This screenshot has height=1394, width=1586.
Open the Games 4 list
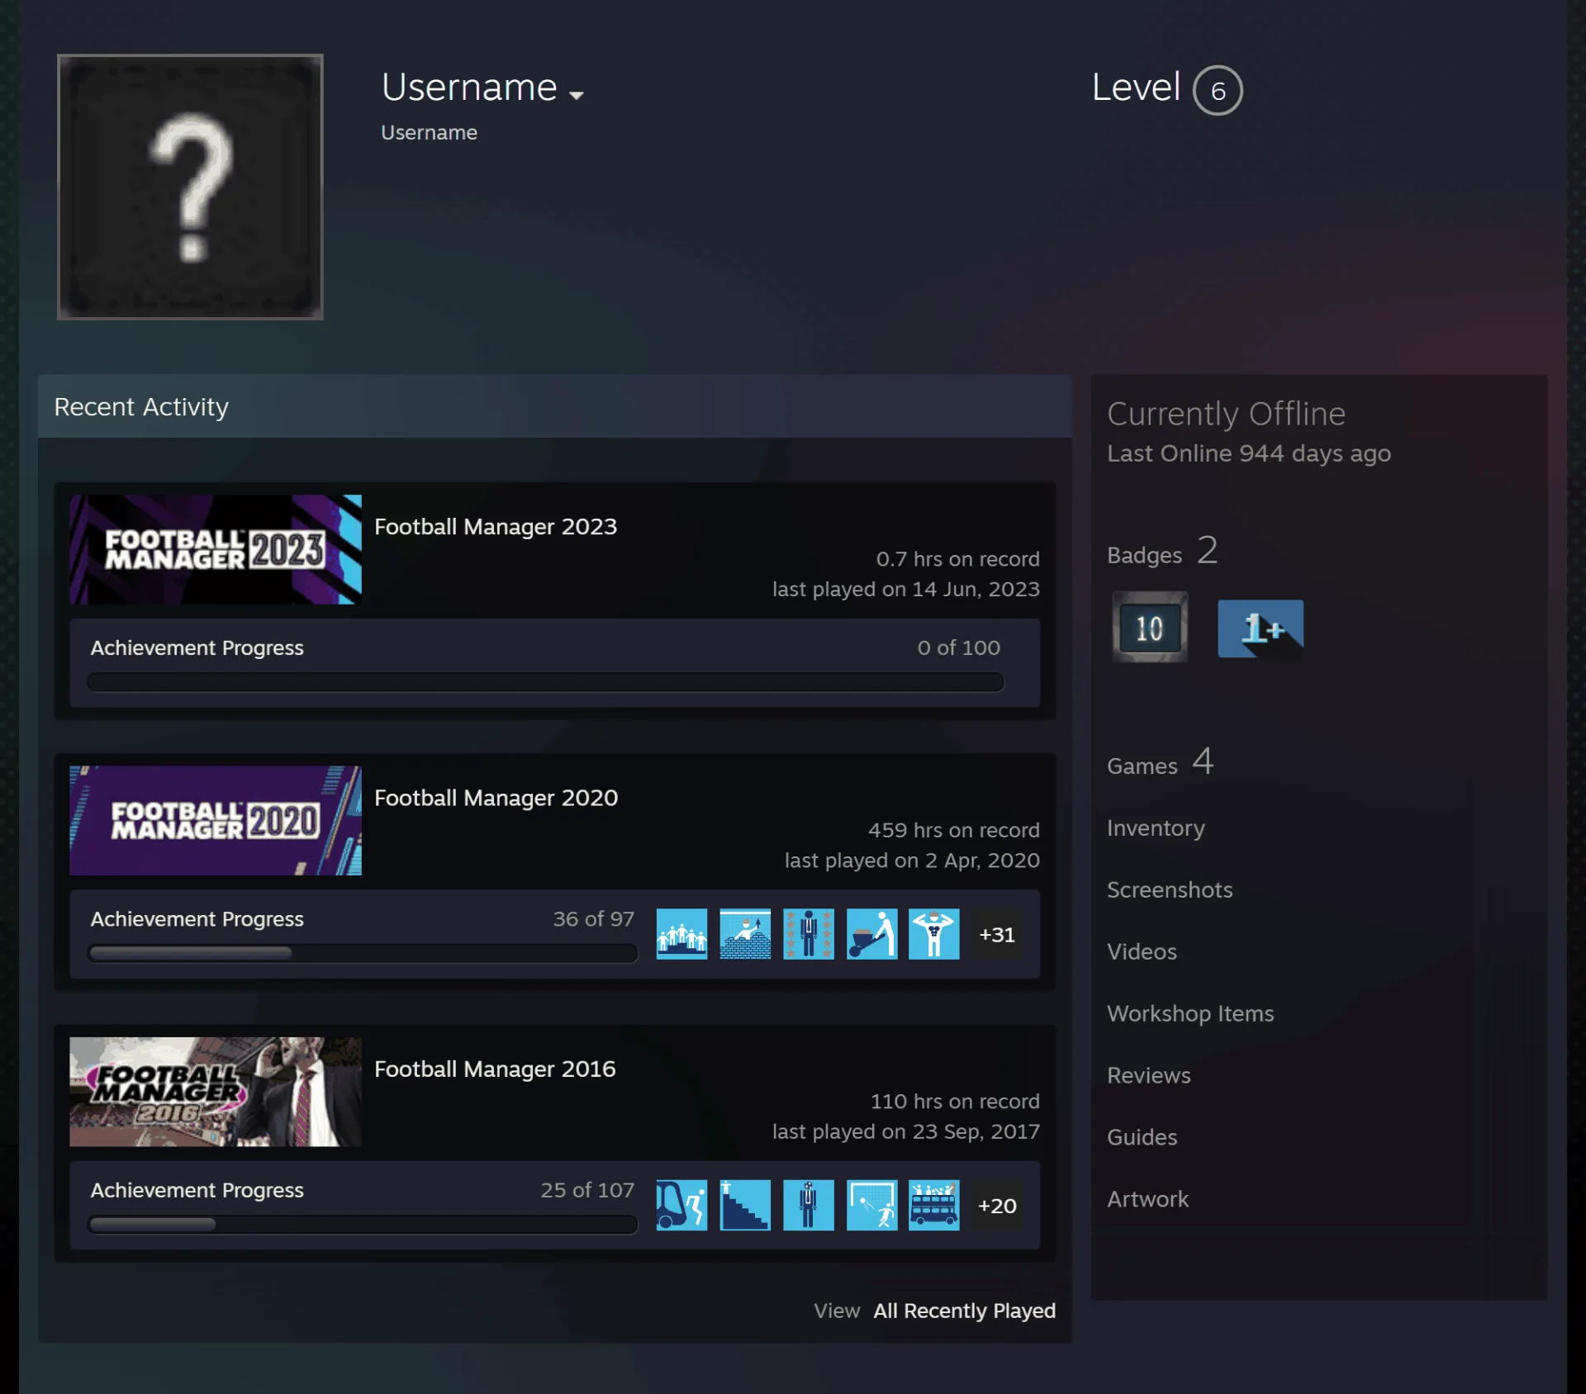tap(1160, 761)
